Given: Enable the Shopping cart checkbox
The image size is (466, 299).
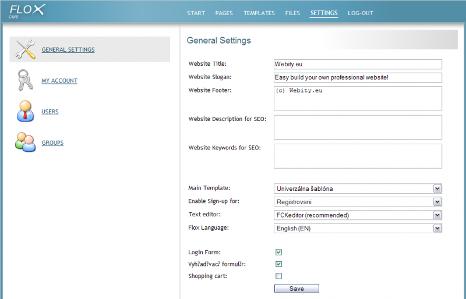Looking at the screenshot, I should point(278,276).
